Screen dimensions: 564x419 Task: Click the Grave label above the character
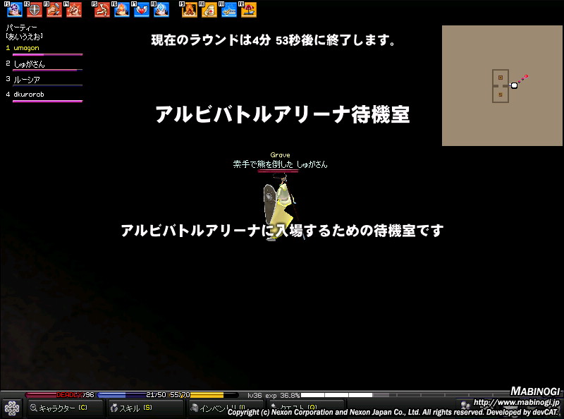(280, 155)
